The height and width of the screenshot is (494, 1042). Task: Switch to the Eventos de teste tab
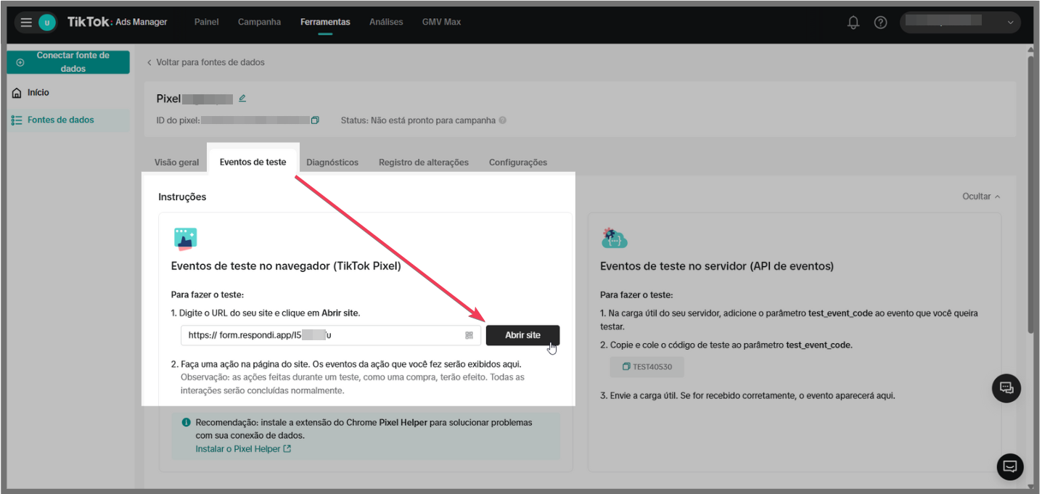[x=253, y=162]
